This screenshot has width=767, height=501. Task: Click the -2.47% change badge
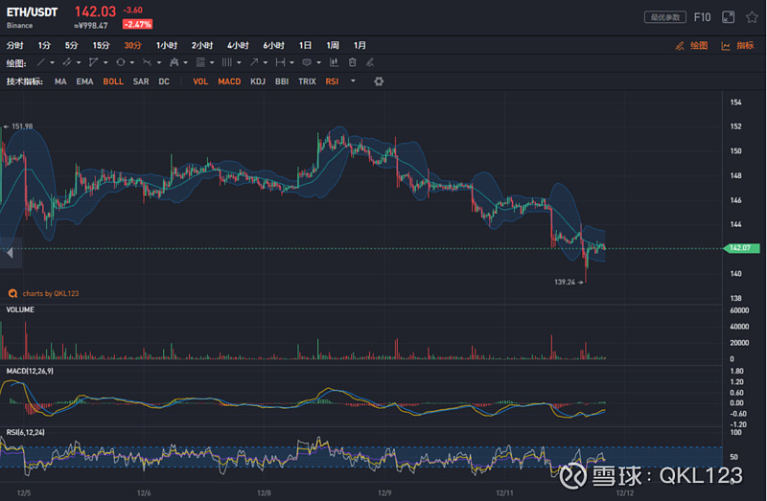tap(137, 24)
